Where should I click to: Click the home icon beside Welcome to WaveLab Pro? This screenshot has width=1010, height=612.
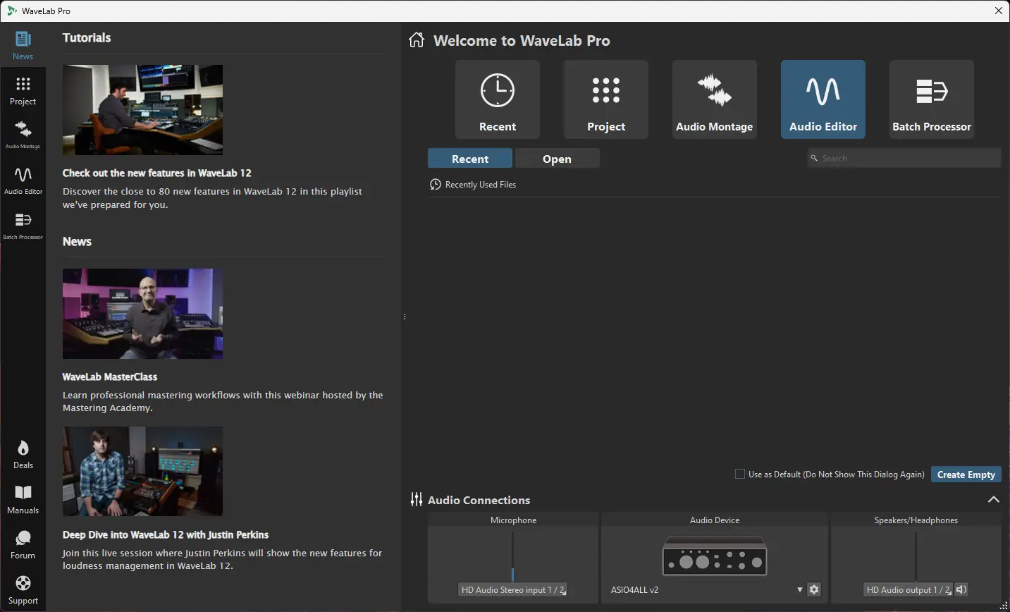click(417, 40)
